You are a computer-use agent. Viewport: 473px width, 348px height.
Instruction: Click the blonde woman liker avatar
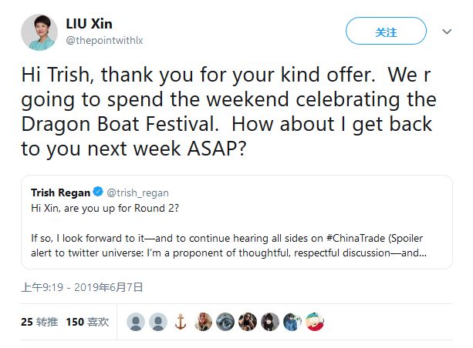[x=203, y=322]
